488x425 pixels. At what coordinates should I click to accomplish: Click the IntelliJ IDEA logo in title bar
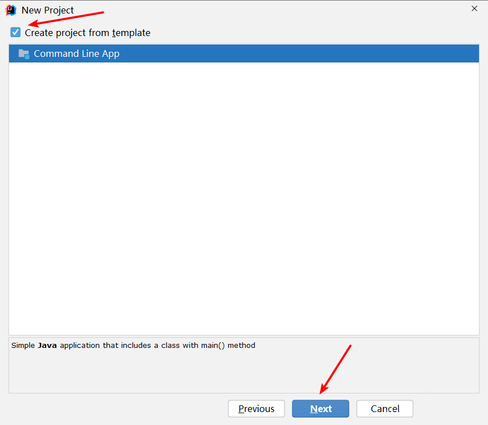coord(11,10)
